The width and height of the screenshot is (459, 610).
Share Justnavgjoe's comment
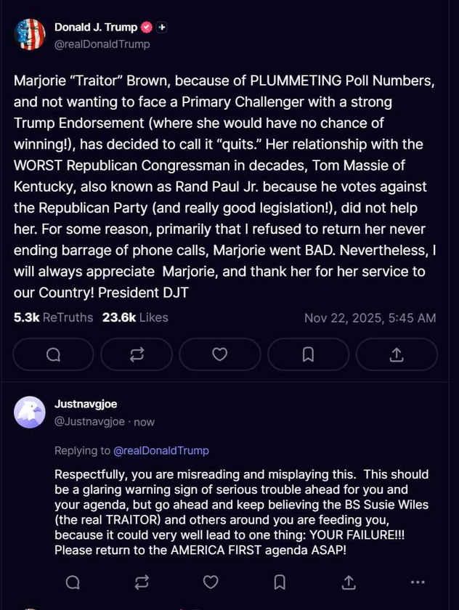349,582
